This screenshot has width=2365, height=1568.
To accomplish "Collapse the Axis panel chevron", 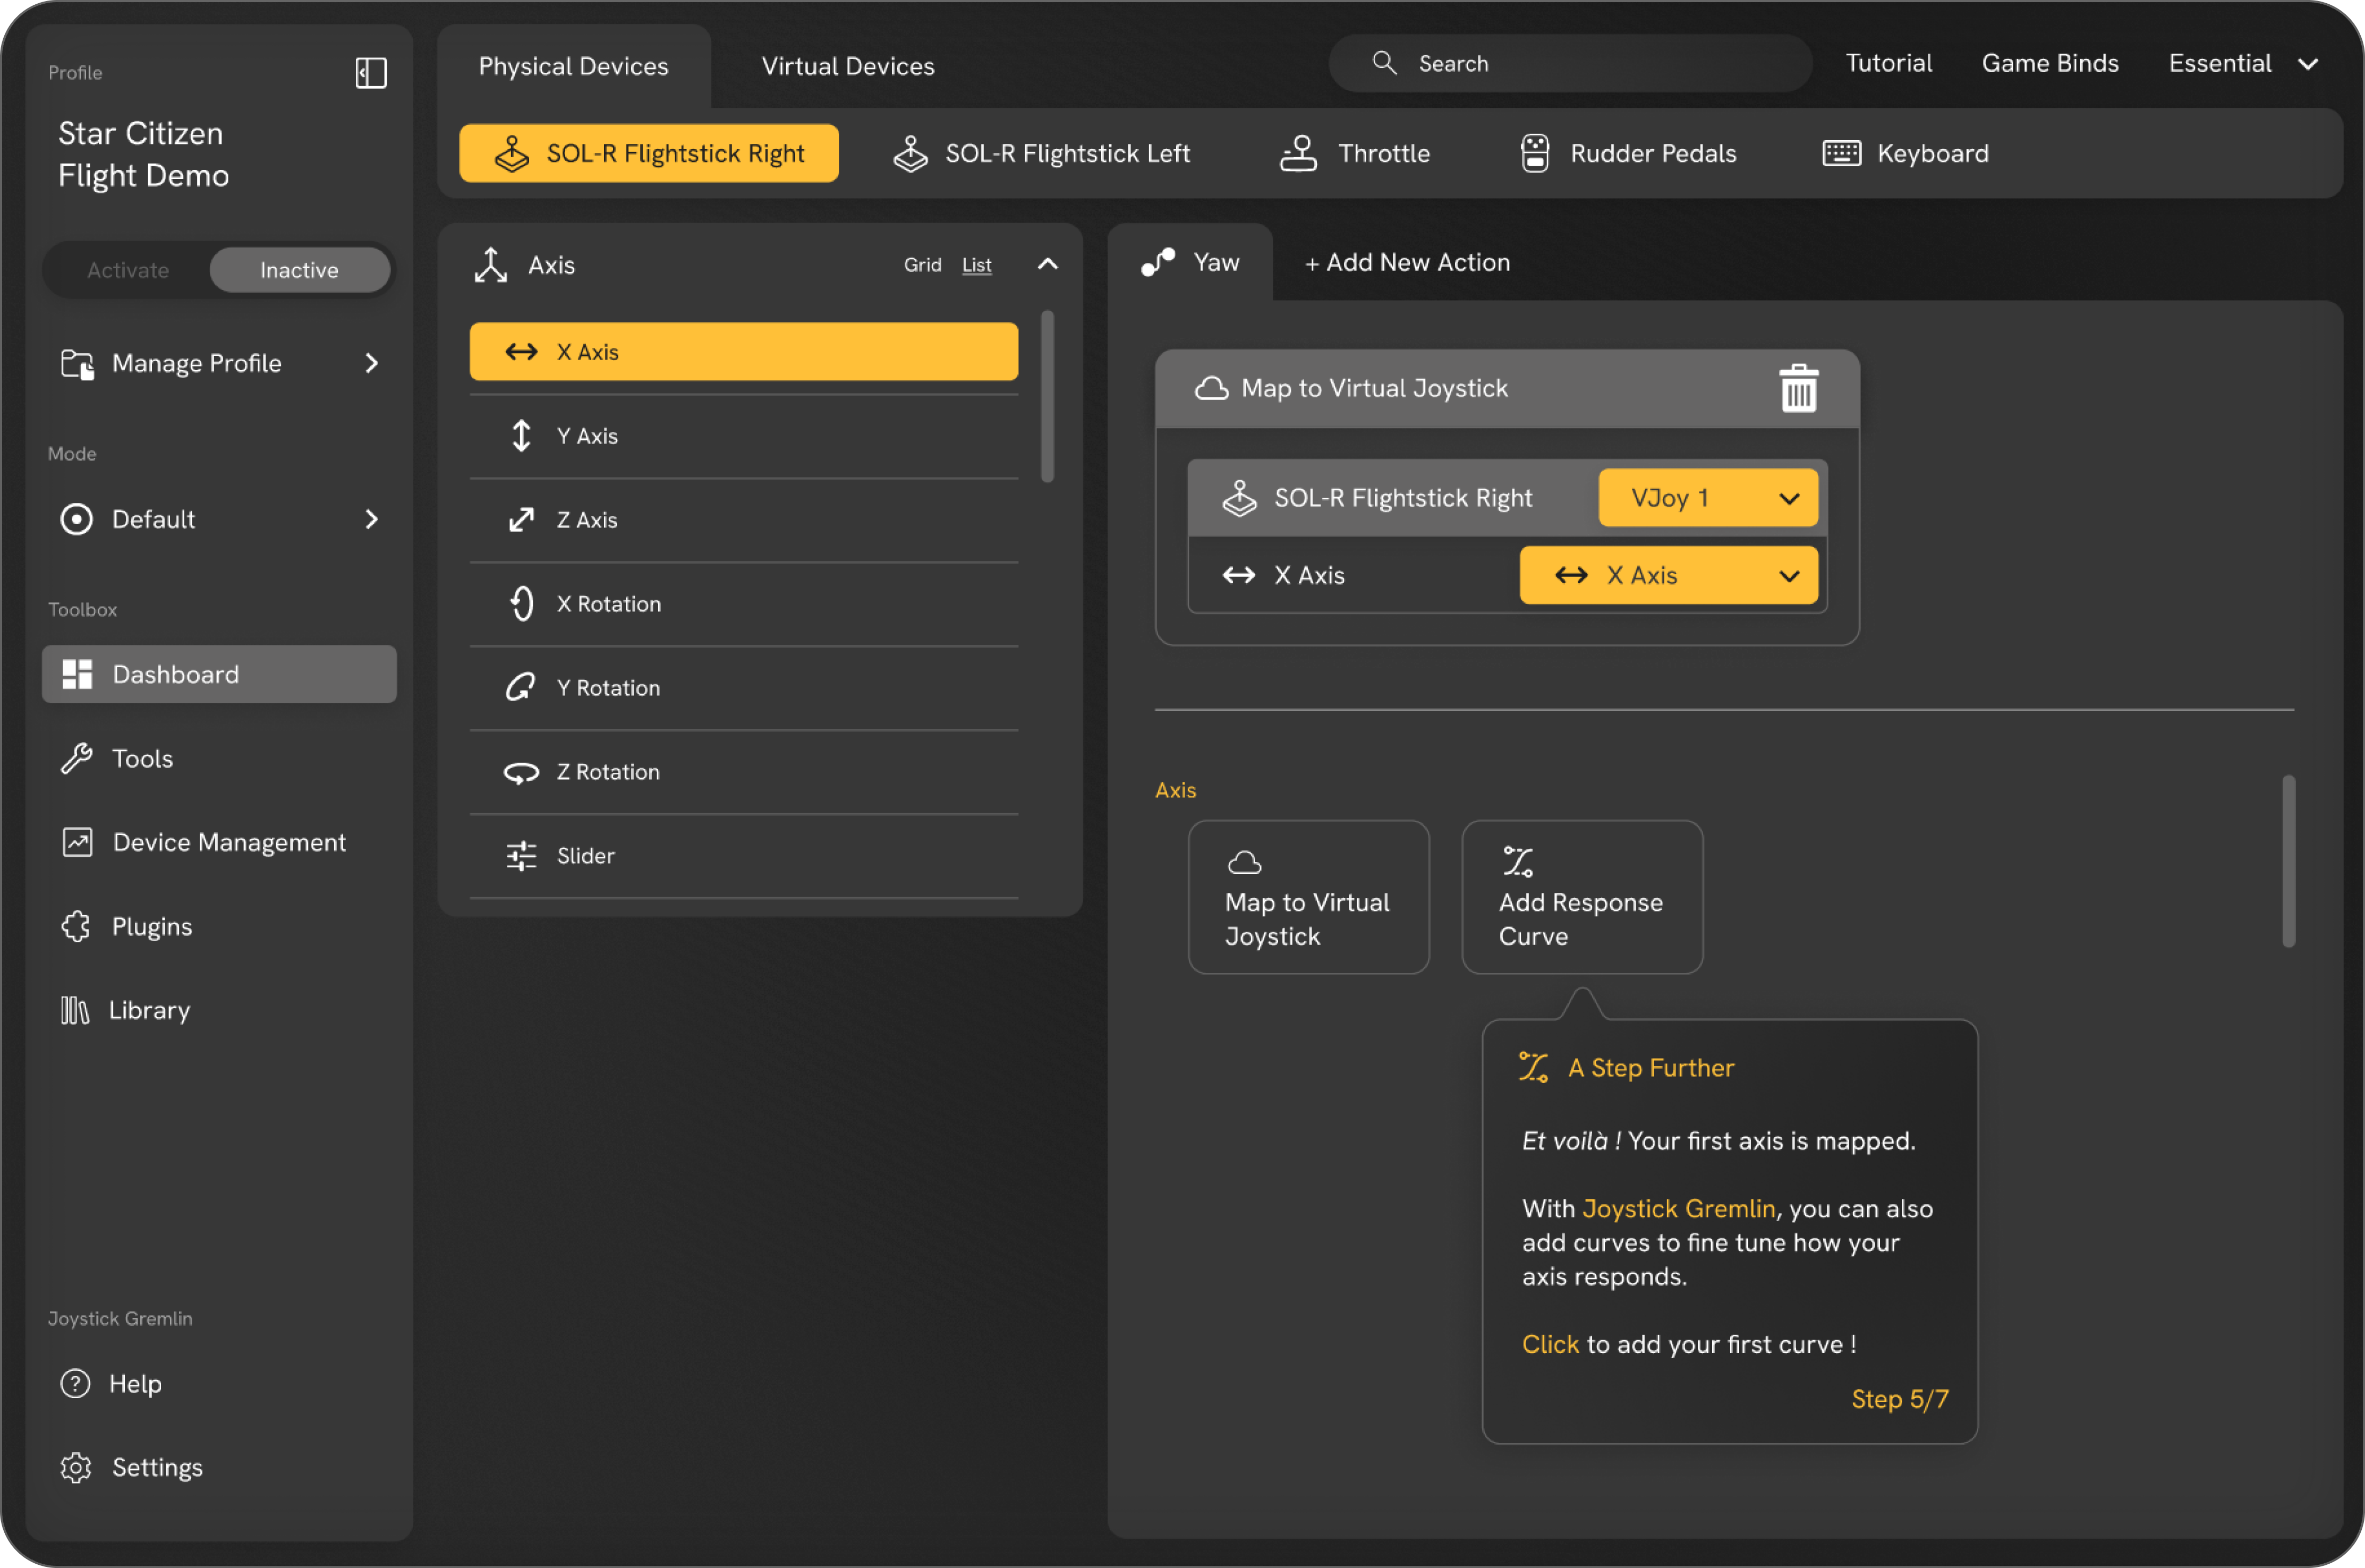I will pos(1048,264).
